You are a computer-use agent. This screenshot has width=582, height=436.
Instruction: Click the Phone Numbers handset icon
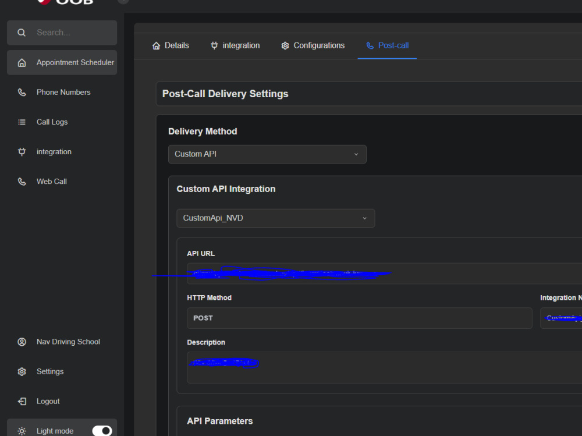(x=22, y=92)
